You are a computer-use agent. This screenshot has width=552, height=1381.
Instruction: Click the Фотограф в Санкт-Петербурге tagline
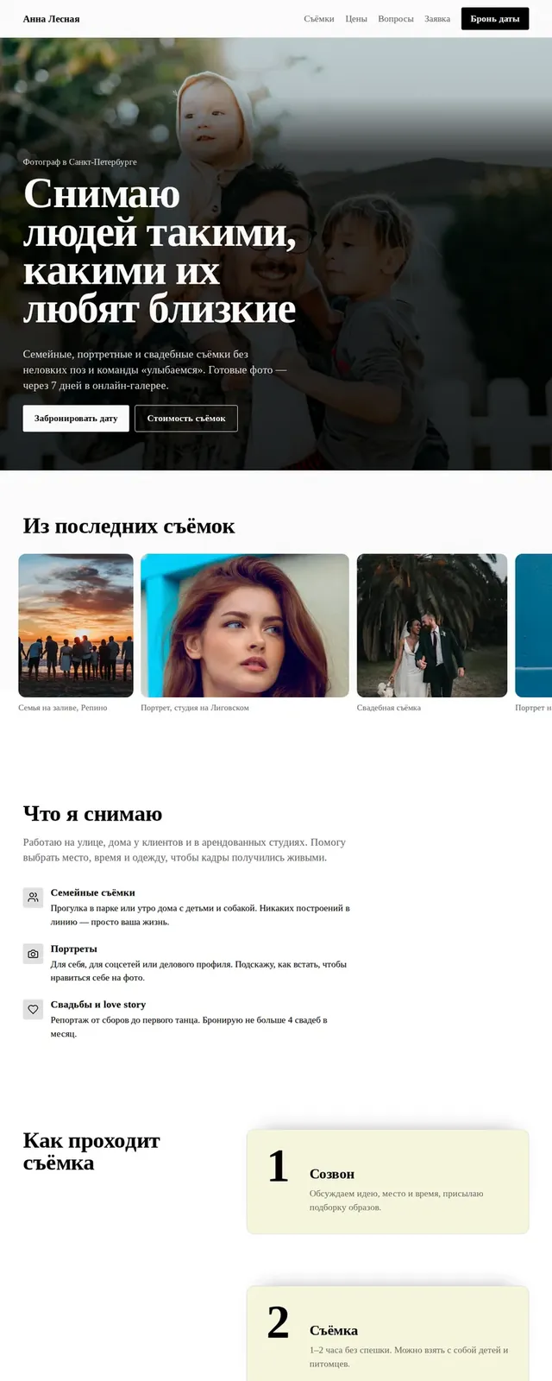pos(80,161)
